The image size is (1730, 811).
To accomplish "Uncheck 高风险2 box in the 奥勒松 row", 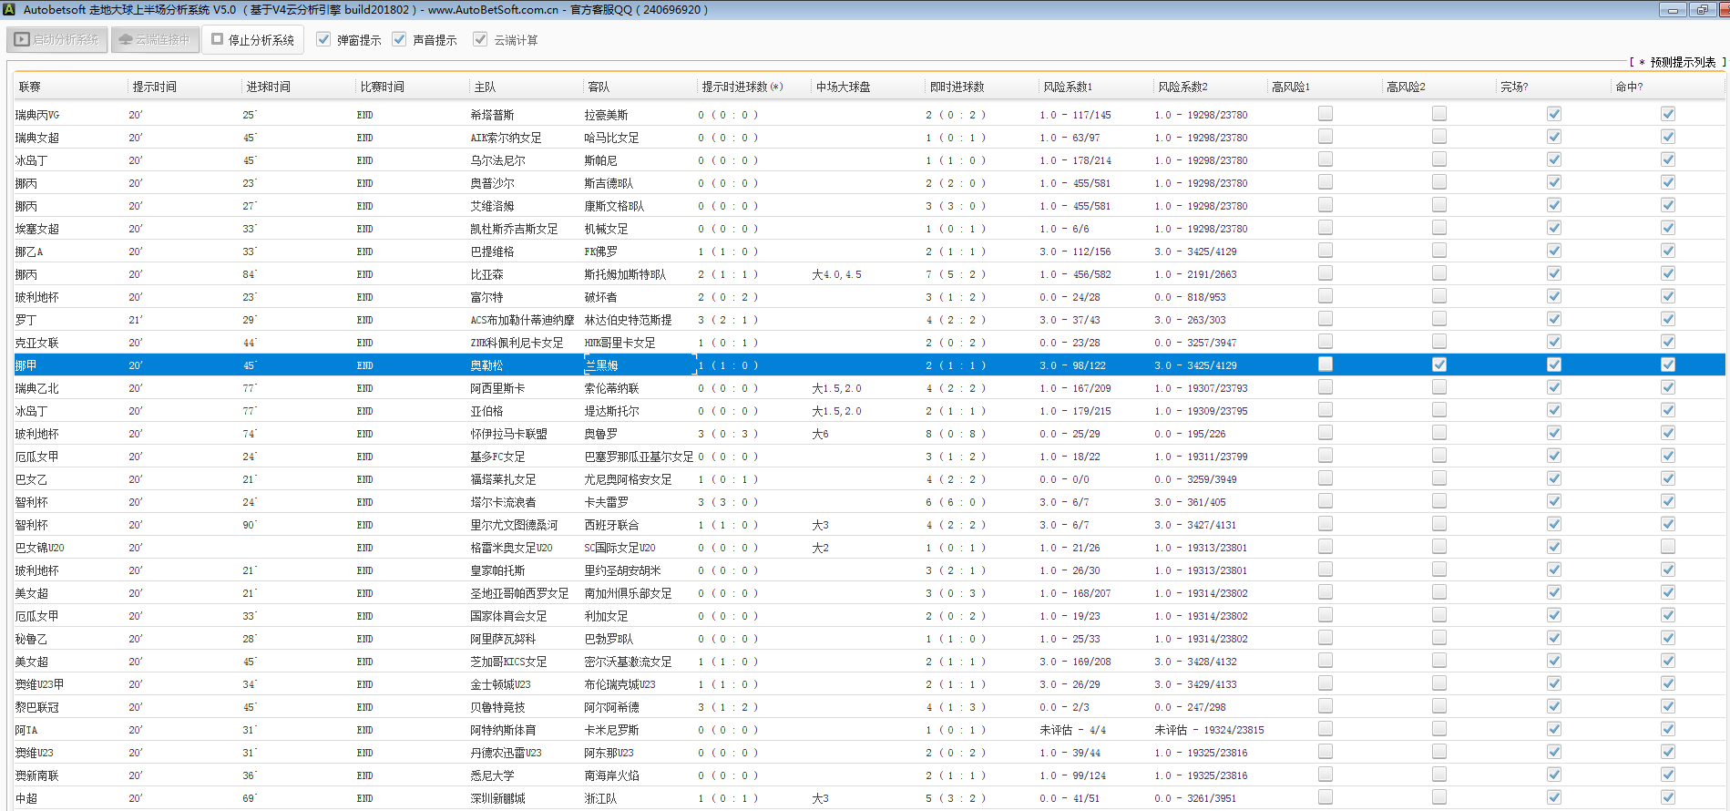I will [1438, 364].
